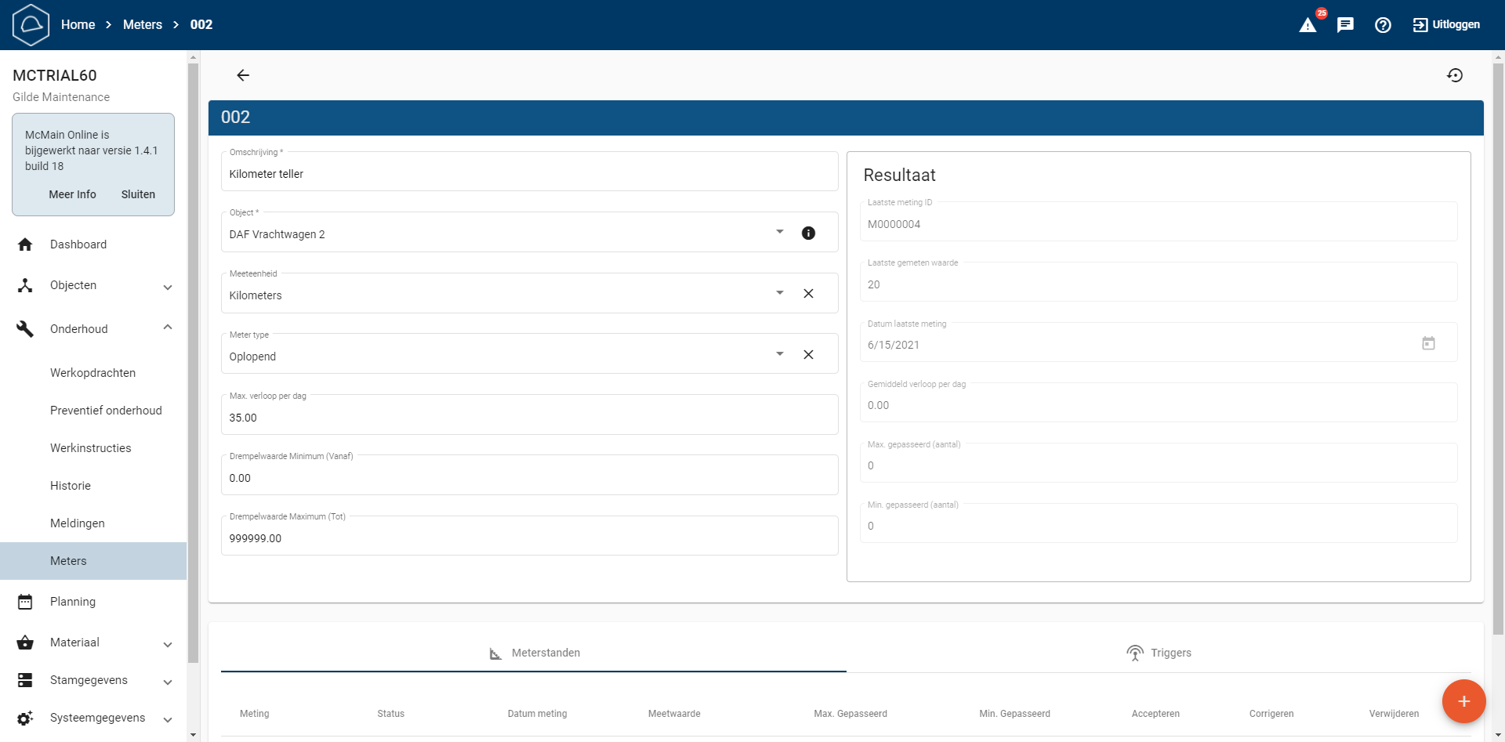1505x742 pixels.
Task: Click the Max. verloop per dag field
Action: point(529,418)
